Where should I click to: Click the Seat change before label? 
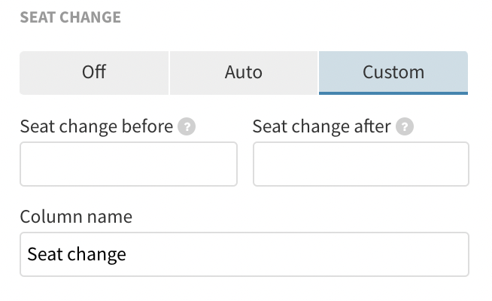click(96, 126)
